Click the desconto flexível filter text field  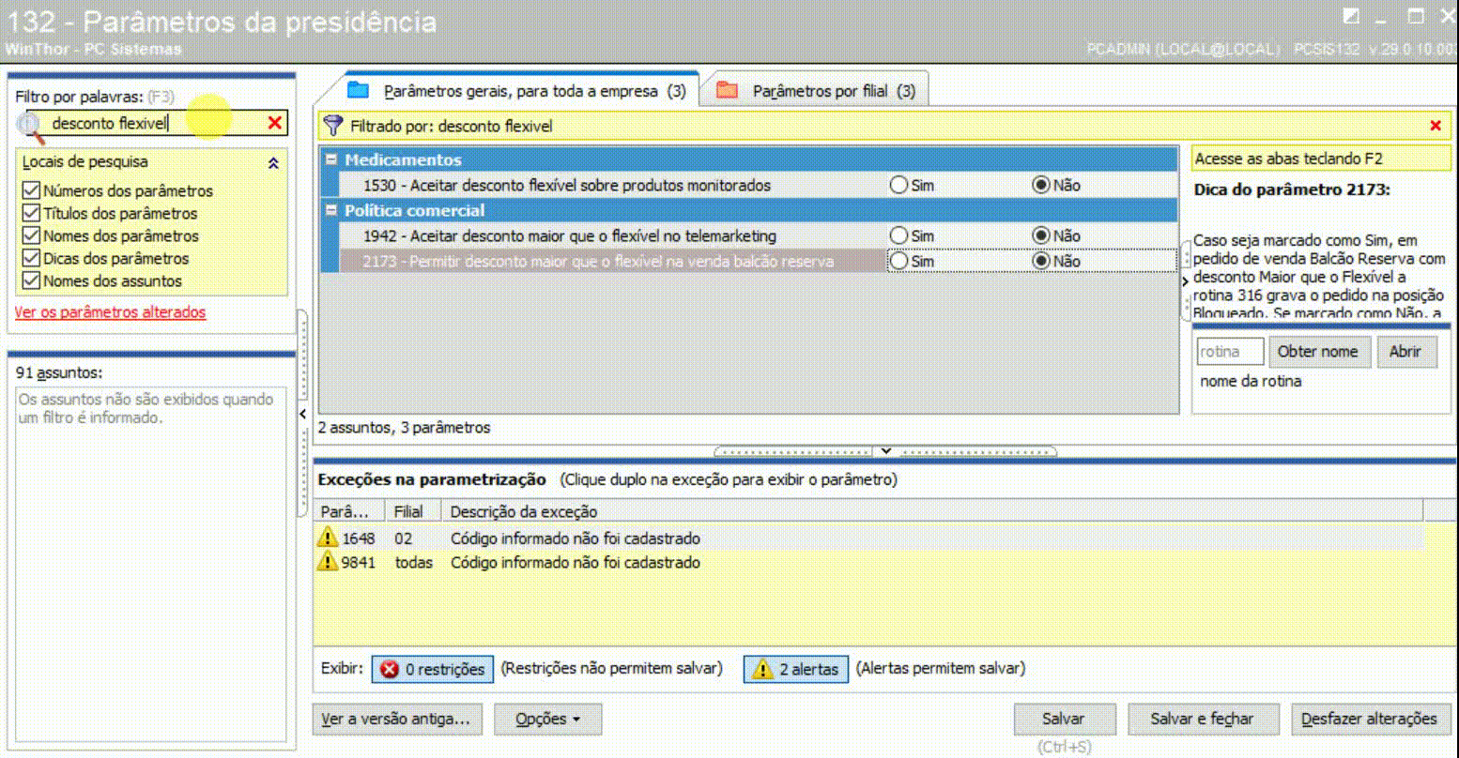coord(155,123)
